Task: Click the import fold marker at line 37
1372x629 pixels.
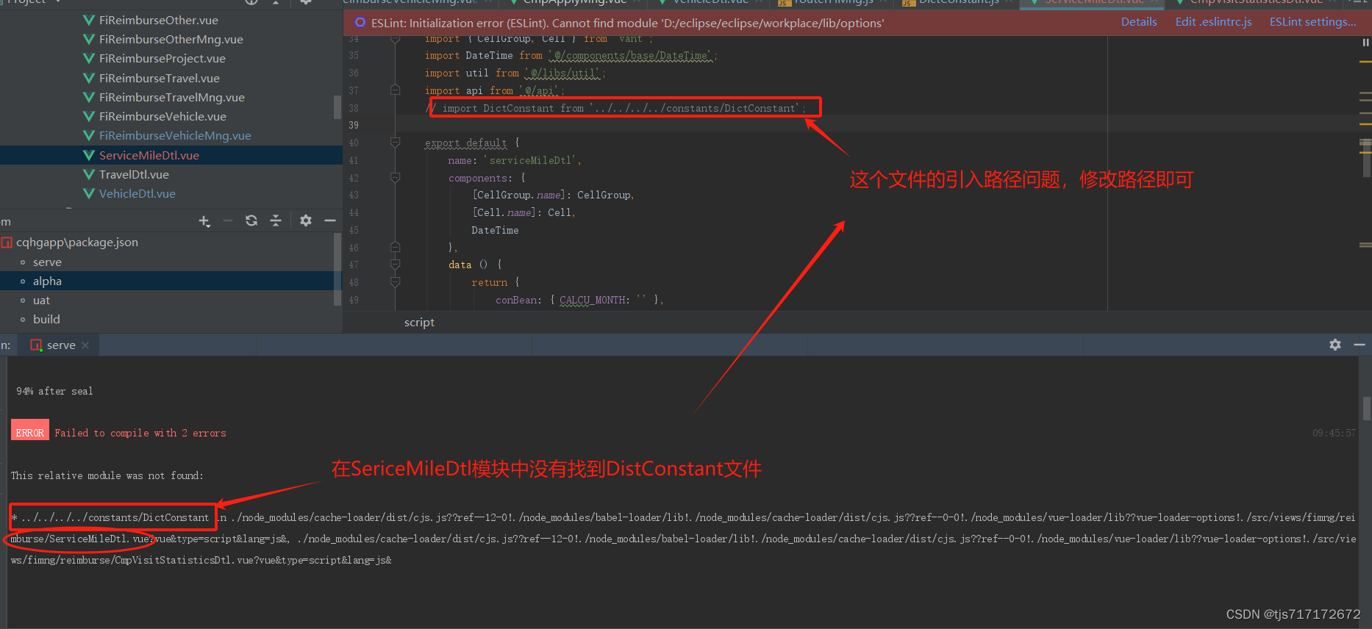Action: coord(395,90)
